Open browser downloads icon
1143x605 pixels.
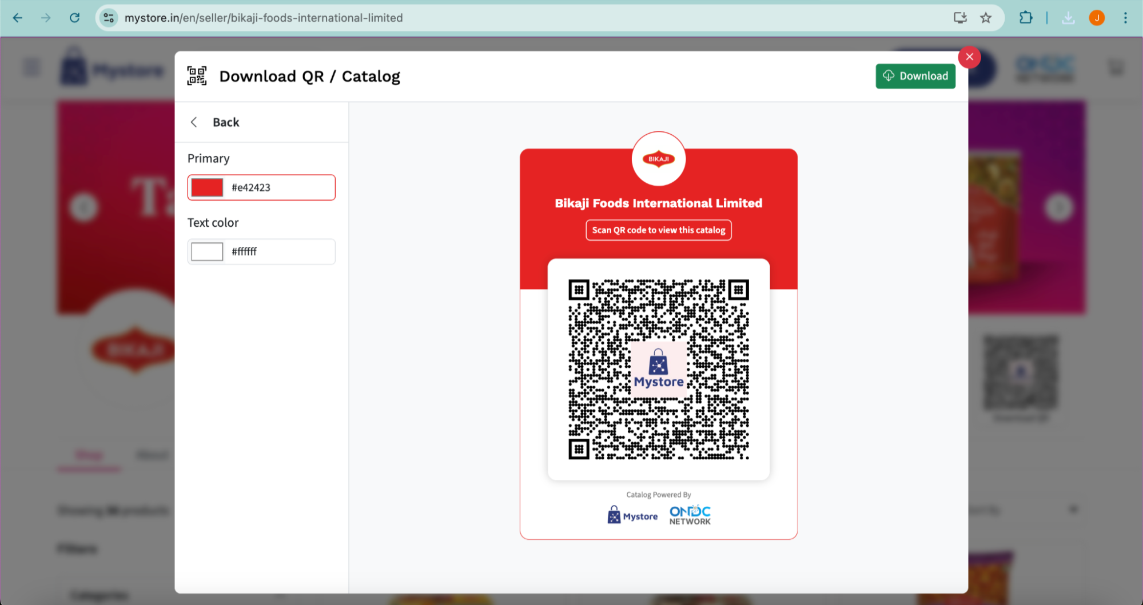coord(1068,18)
